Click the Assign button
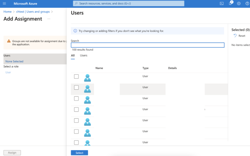Viewport: 250px width, 156px height. pyautogui.click(x=12, y=153)
